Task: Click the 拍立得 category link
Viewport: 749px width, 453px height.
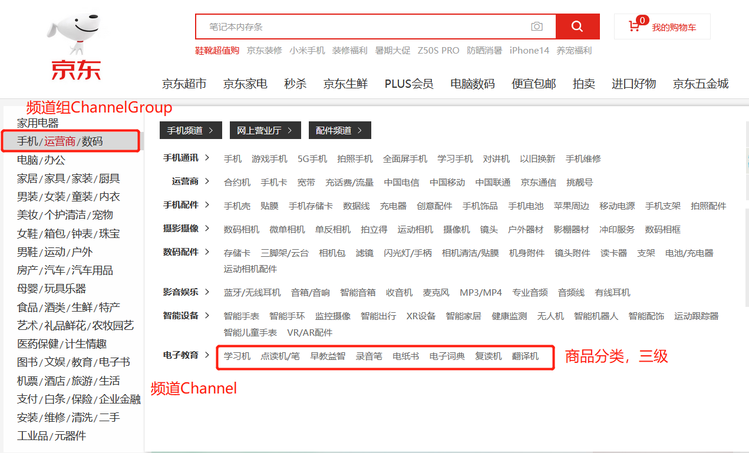Action: [x=374, y=230]
